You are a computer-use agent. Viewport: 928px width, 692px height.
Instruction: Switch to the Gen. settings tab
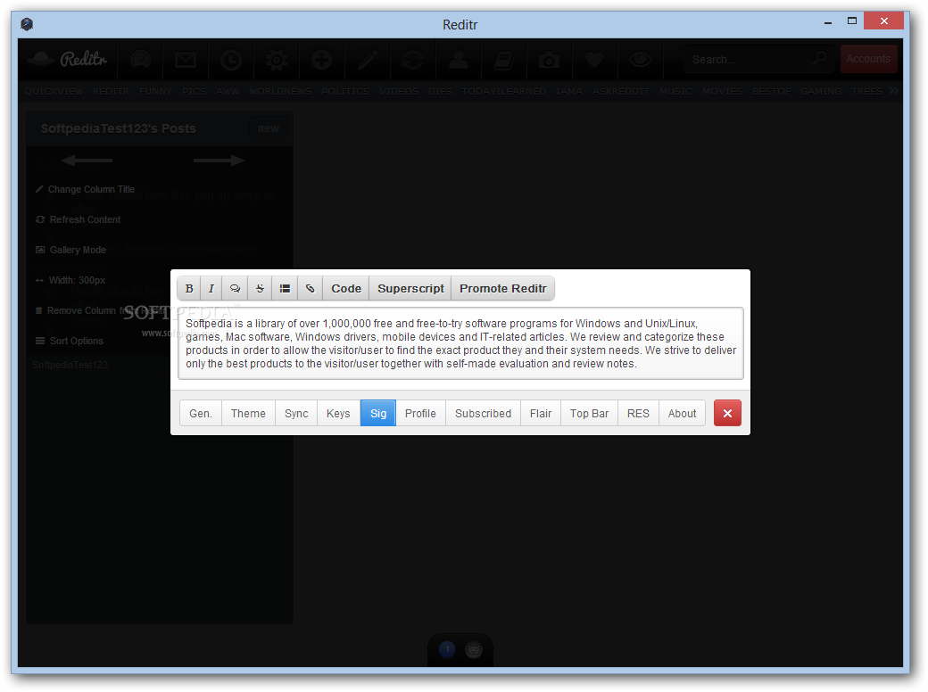(201, 414)
